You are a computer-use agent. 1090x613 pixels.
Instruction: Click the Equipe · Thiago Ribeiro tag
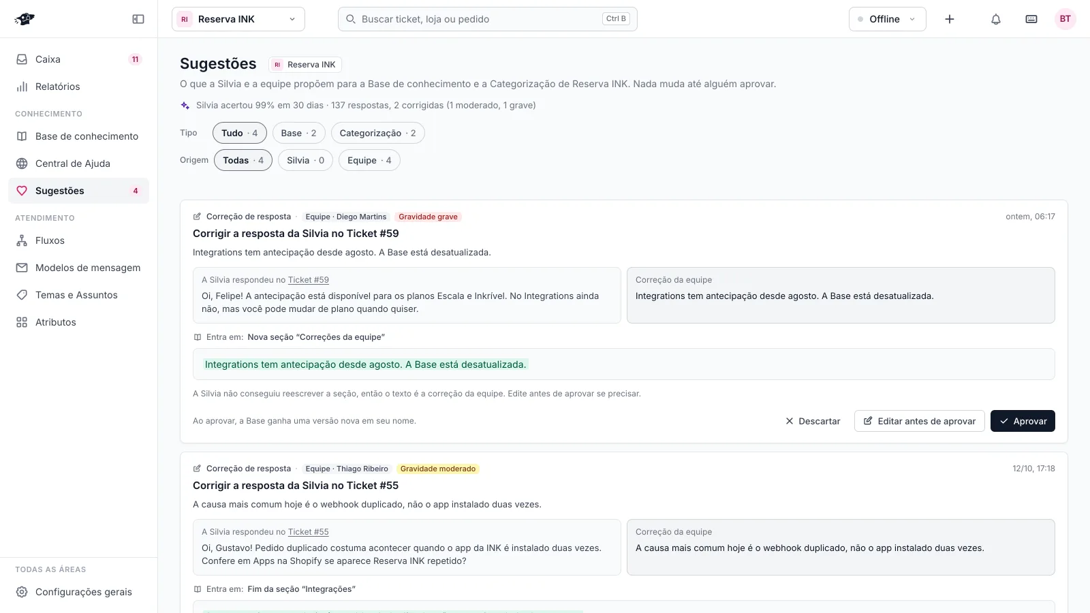347,469
